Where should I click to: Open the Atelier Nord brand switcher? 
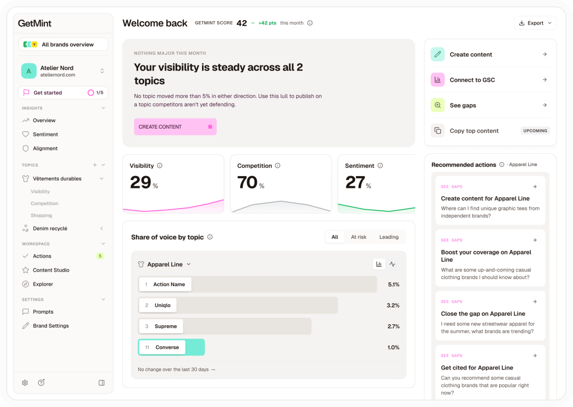[x=63, y=71]
